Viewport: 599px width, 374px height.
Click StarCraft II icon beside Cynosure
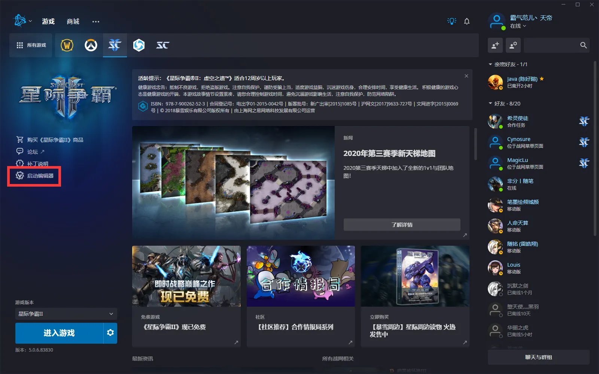pos(584,142)
